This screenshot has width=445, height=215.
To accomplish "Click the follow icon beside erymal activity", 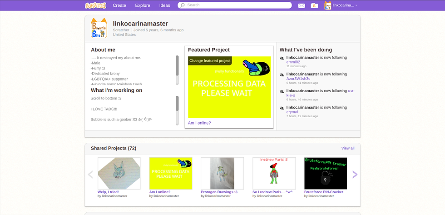I will pyautogui.click(x=282, y=108).
